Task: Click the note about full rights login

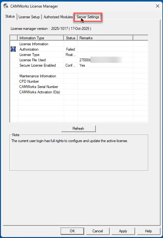Action: pos(70,141)
